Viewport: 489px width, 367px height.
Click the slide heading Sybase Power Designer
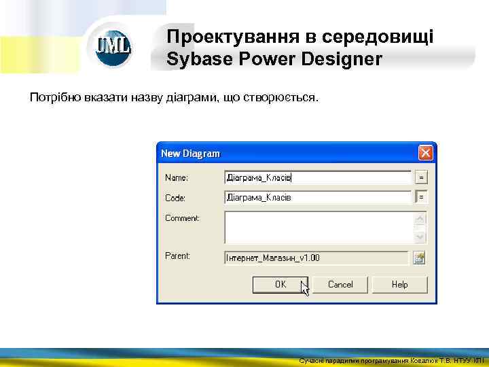click(x=274, y=58)
